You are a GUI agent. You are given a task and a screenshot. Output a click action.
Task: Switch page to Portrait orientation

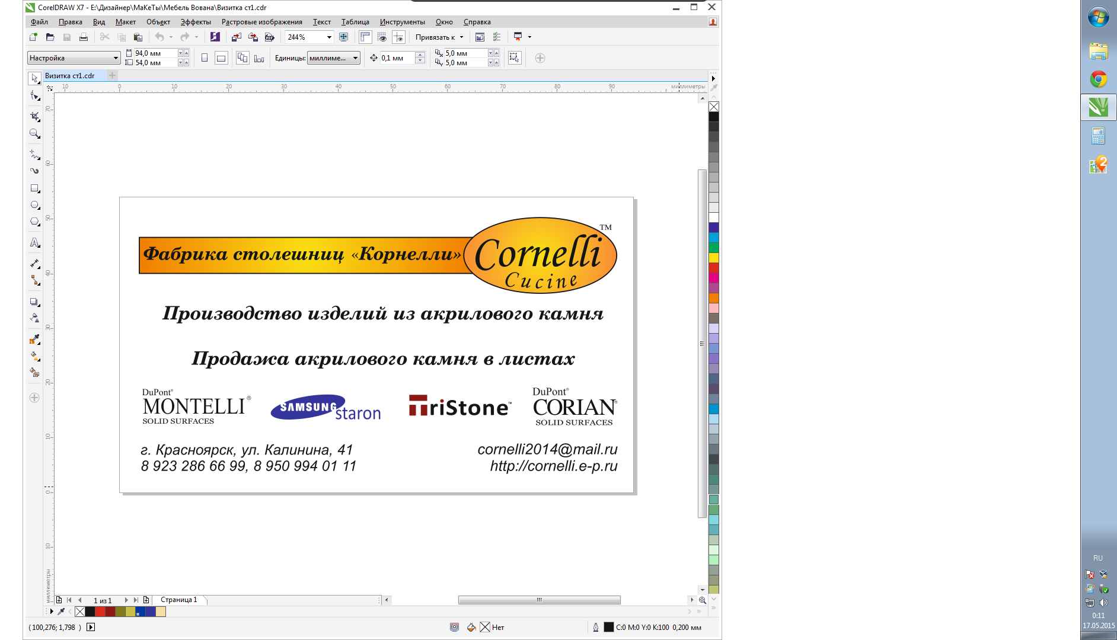tap(205, 58)
